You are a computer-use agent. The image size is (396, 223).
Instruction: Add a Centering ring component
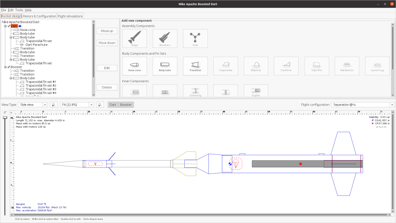coord(195,90)
